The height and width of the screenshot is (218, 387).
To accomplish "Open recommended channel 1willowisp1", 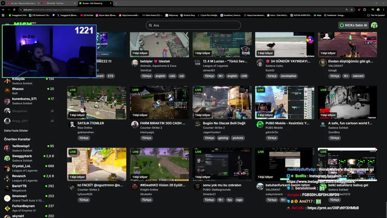I will pyautogui.click(x=29, y=148).
